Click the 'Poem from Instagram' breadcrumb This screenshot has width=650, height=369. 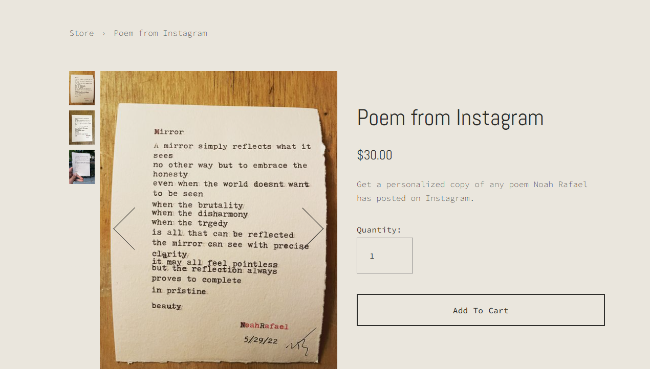click(x=160, y=33)
